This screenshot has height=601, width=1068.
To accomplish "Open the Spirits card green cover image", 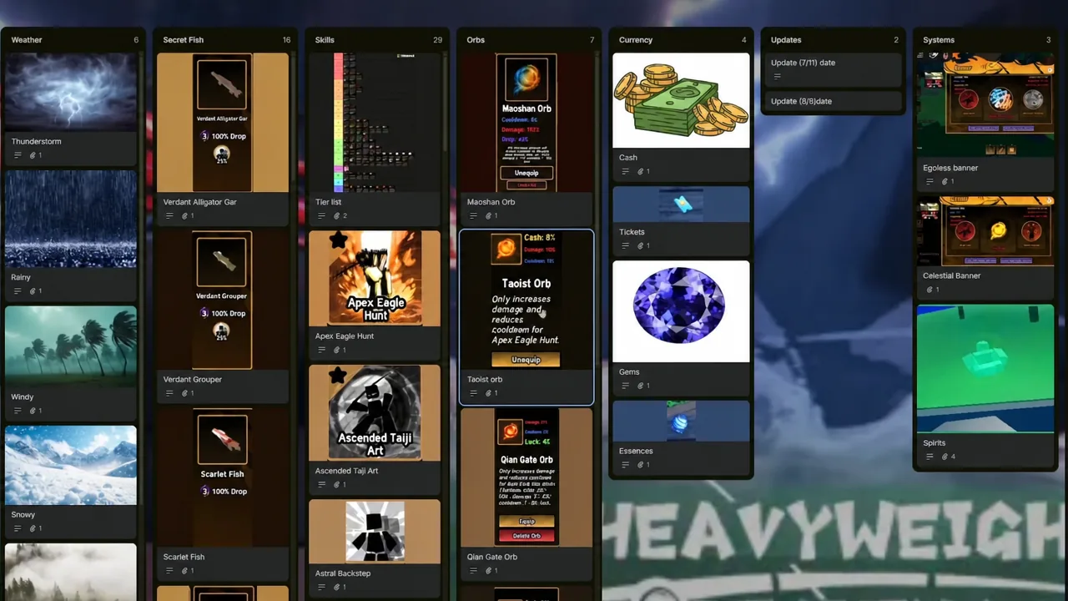I will pos(985,369).
